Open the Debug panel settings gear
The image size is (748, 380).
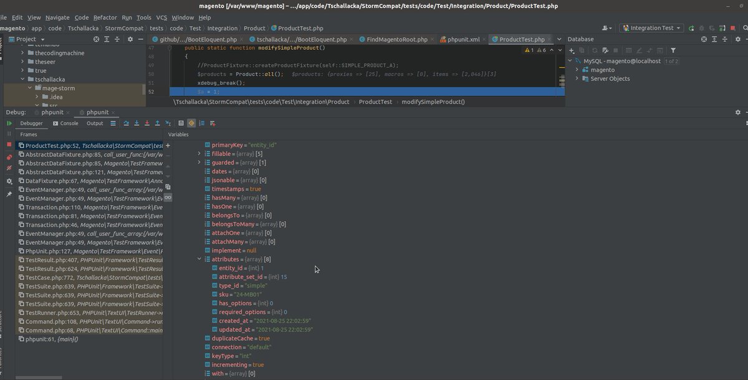[x=738, y=112]
